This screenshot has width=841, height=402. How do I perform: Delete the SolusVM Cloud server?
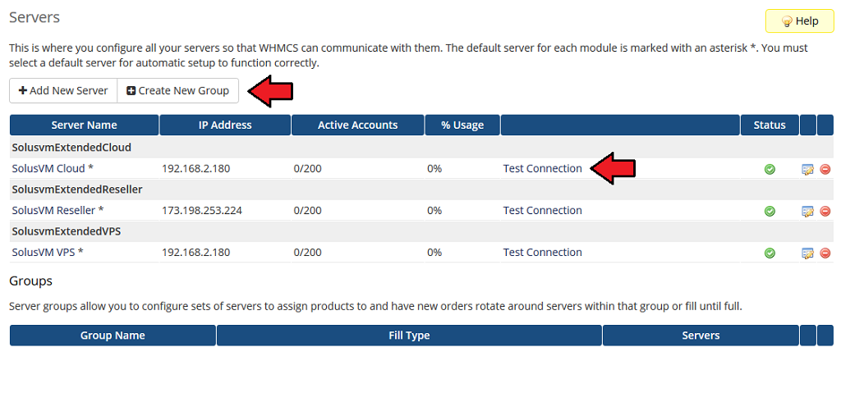click(825, 169)
